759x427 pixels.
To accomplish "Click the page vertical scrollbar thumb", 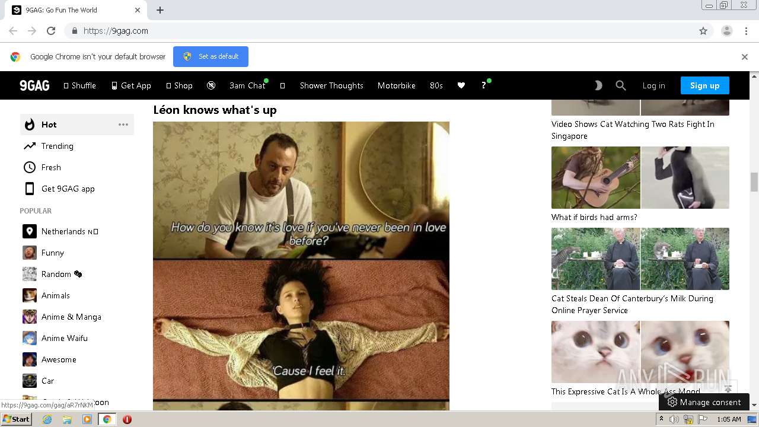I will tap(754, 182).
